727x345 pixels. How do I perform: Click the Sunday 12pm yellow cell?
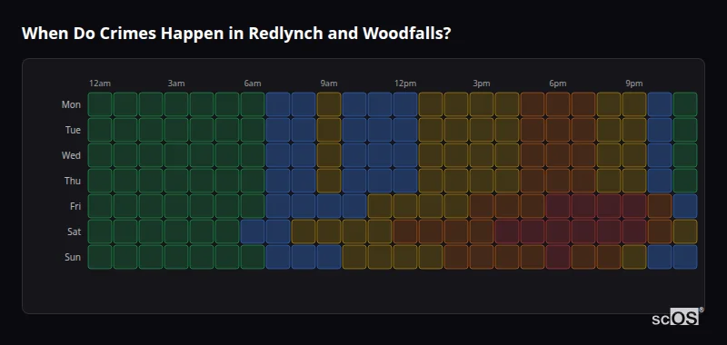(x=405, y=257)
